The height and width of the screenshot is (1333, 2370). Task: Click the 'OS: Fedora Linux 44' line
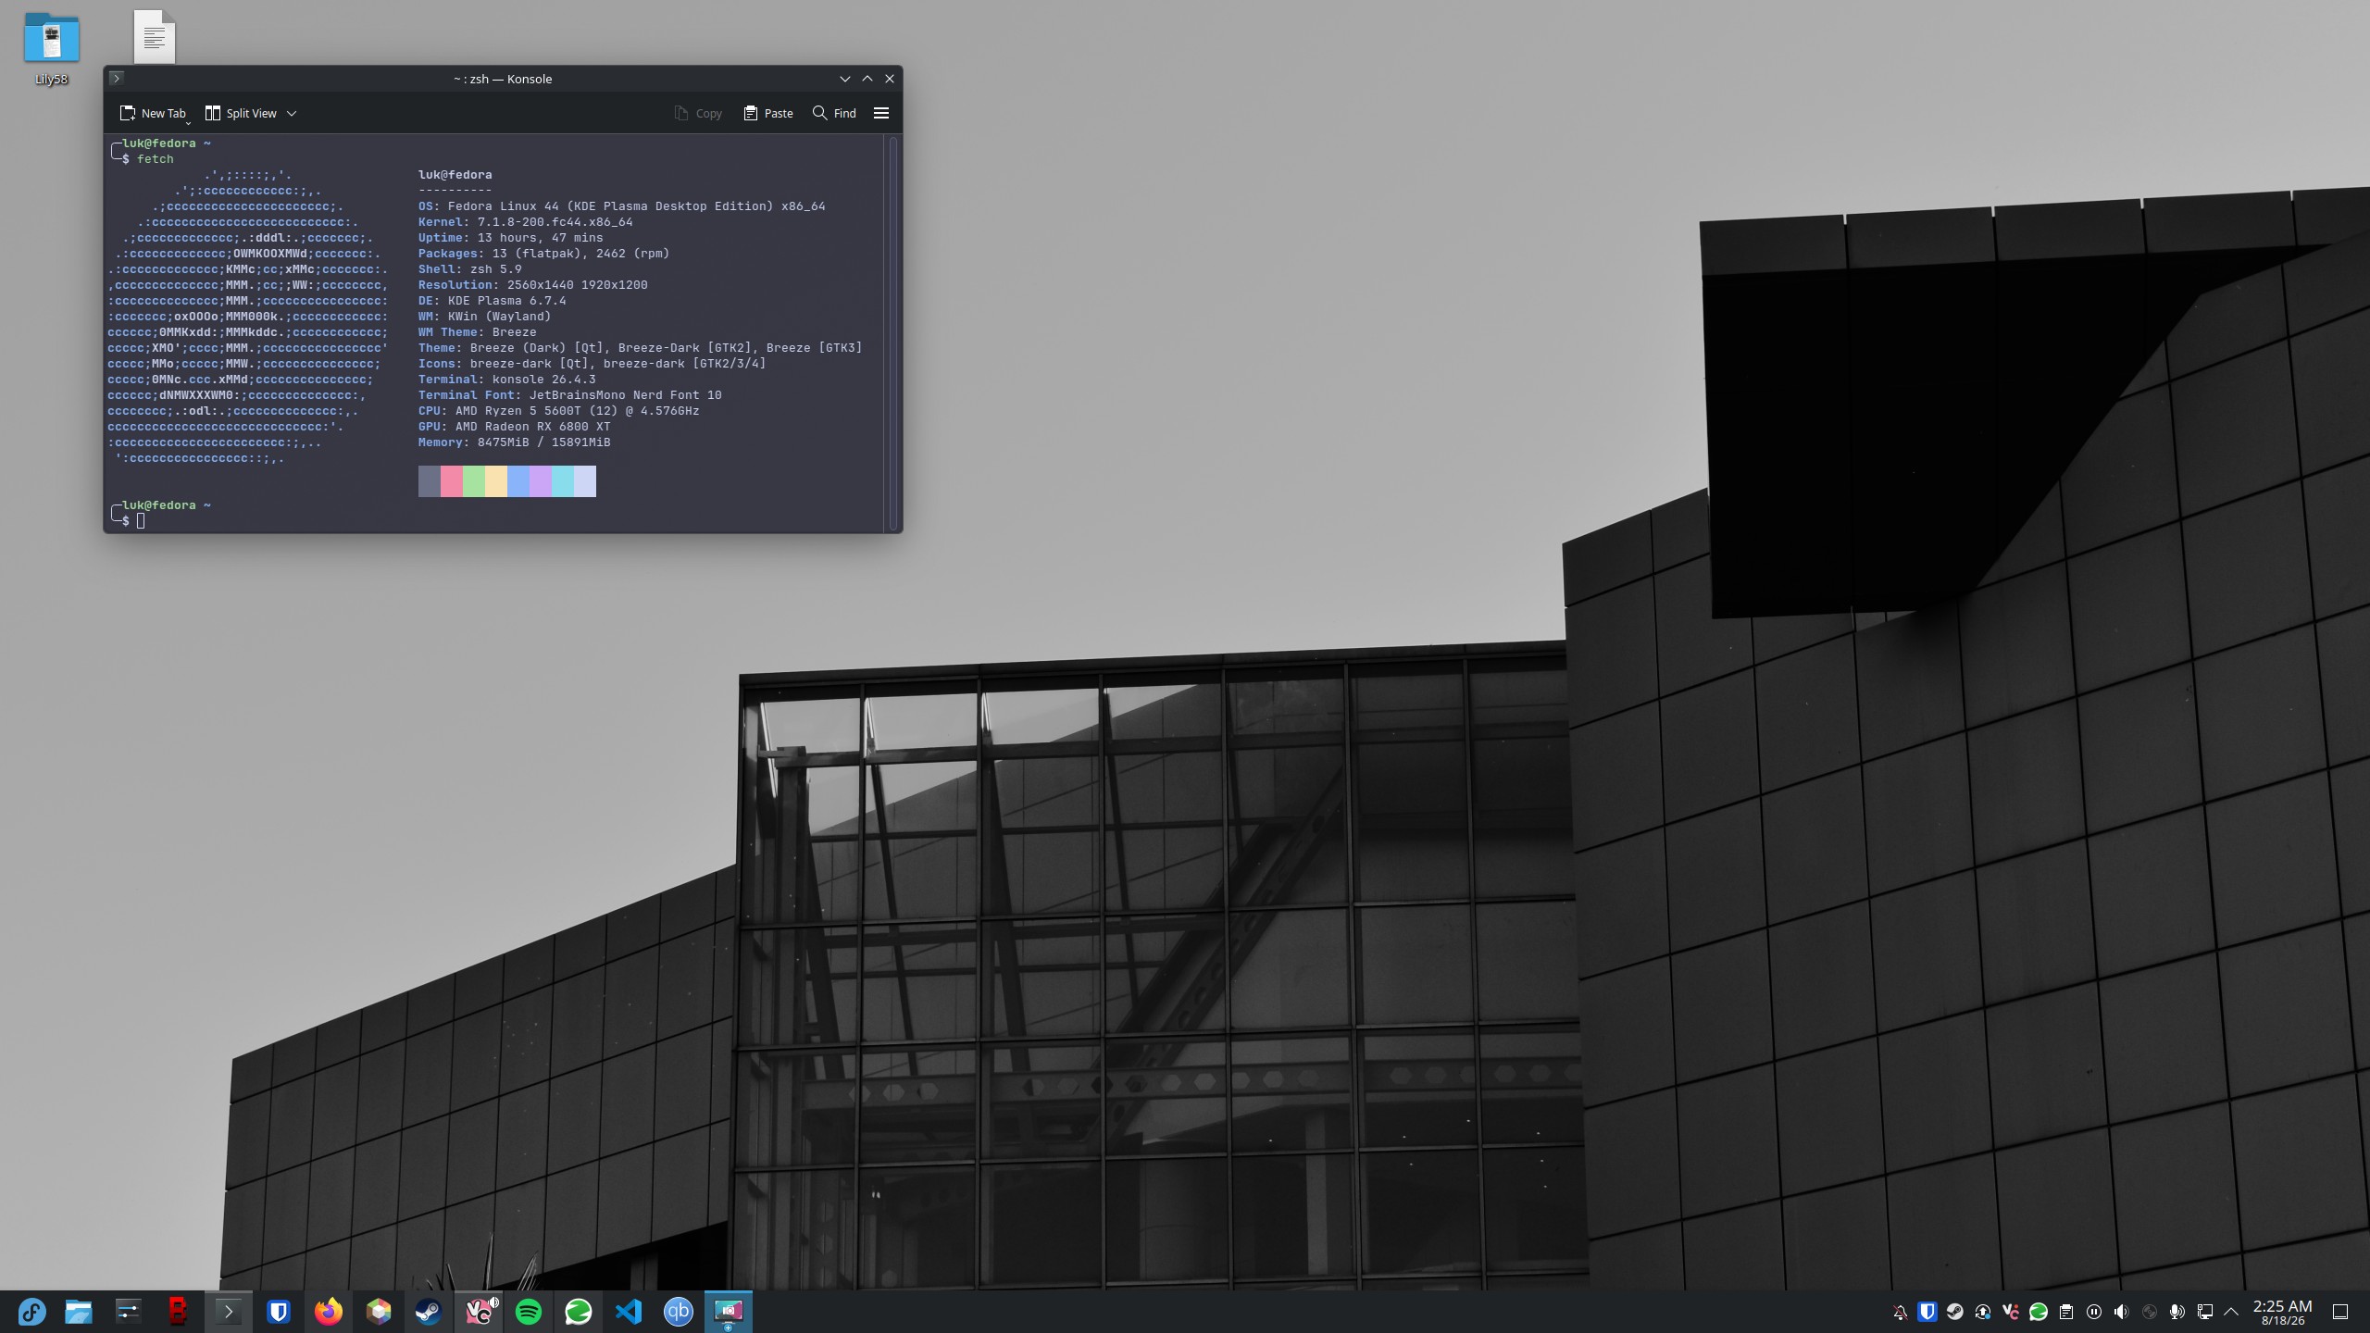point(621,206)
